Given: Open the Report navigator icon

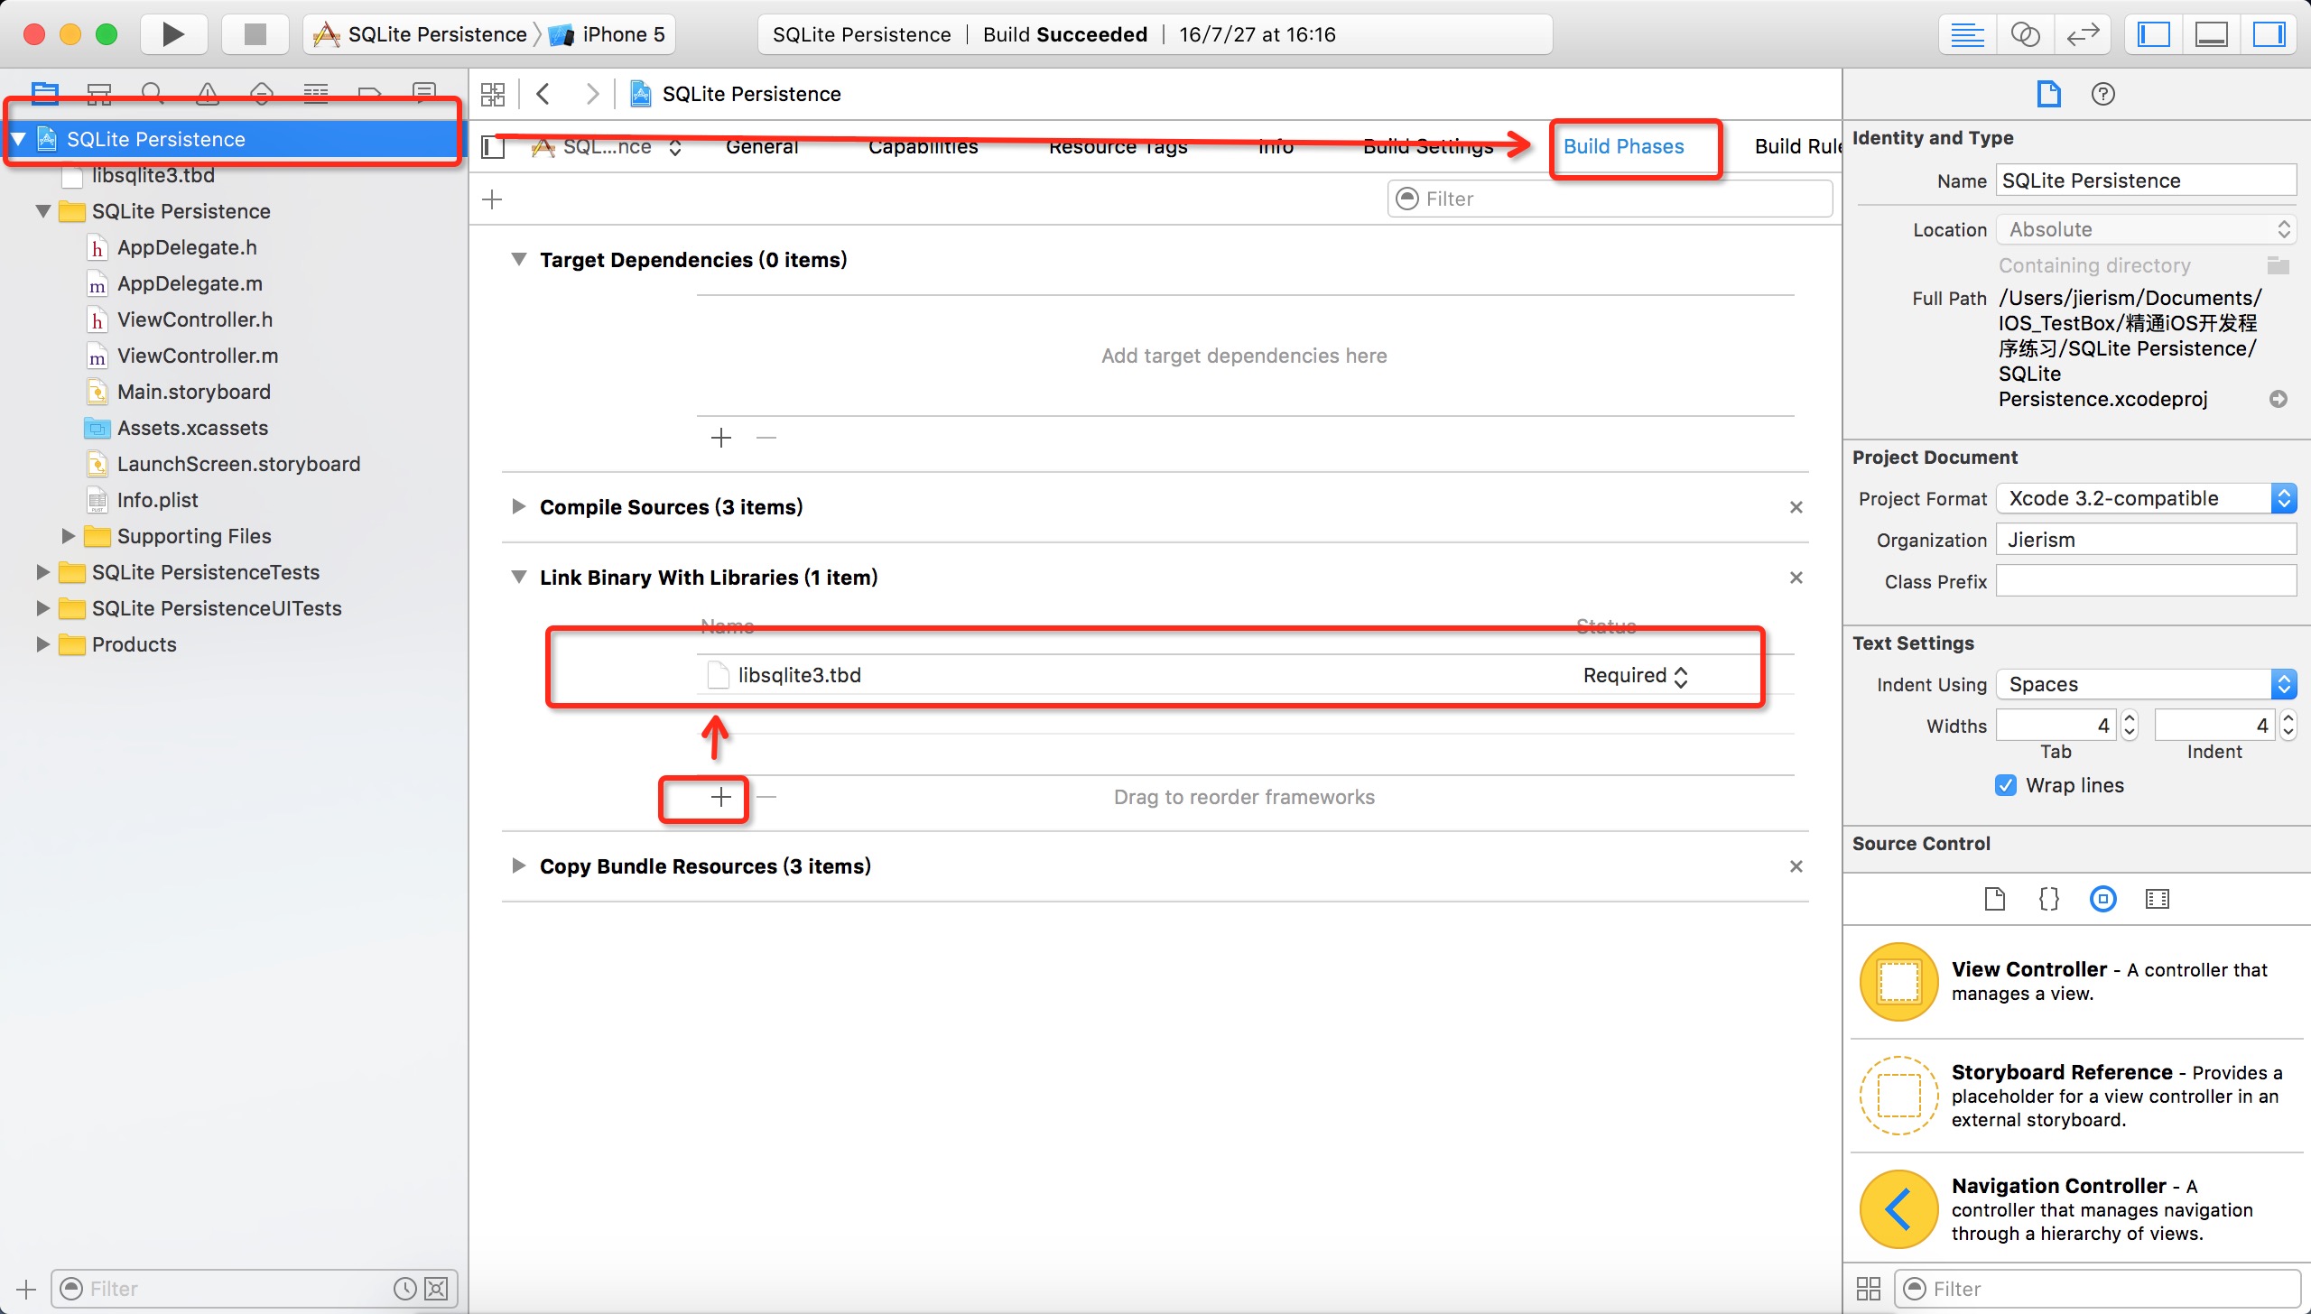Looking at the screenshot, I should (x=424, y=92).
